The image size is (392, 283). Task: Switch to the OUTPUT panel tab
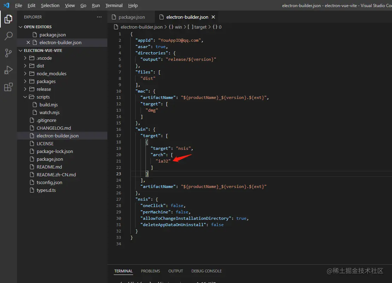(x=176, y=271)
